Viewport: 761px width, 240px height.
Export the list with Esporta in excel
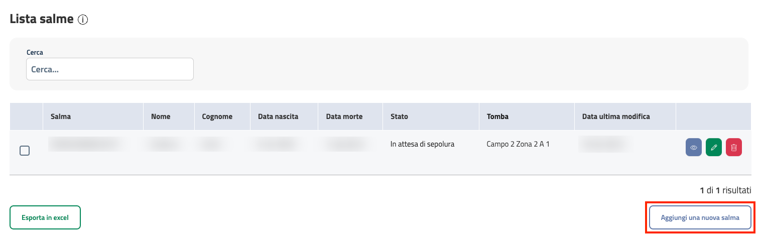tap(45, 217)
